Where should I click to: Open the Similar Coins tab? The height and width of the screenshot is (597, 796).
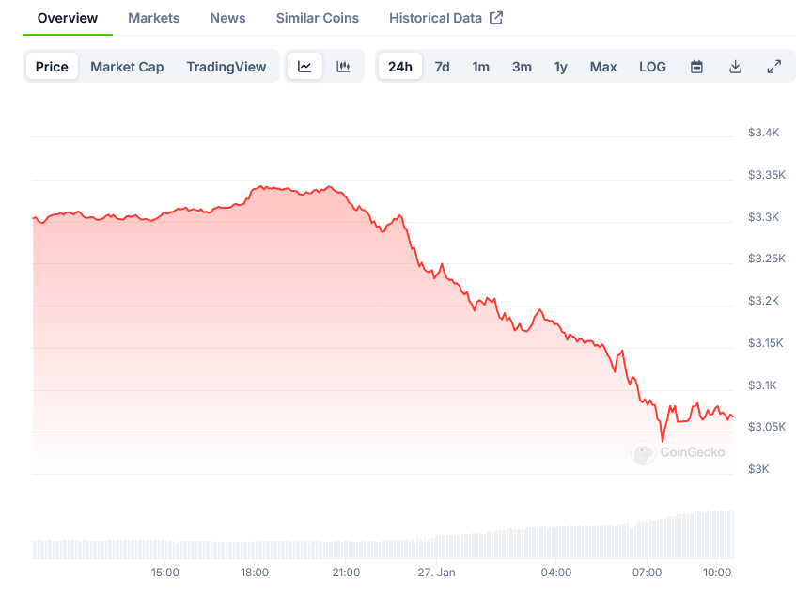[x=317, y=18]
